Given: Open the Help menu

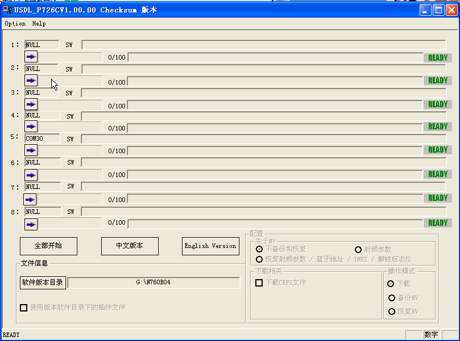Looking at the screenshot, I should pyautogui.click(x=39, y=24).
